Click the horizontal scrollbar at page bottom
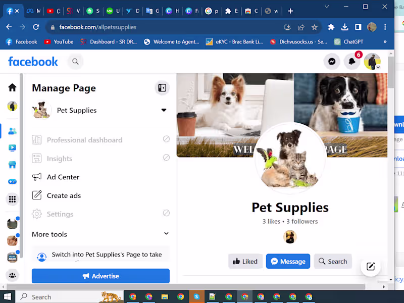The image size is (404, 303). (185, 287)
